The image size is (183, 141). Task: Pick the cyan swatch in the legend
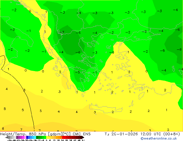(x=35, y=137)
